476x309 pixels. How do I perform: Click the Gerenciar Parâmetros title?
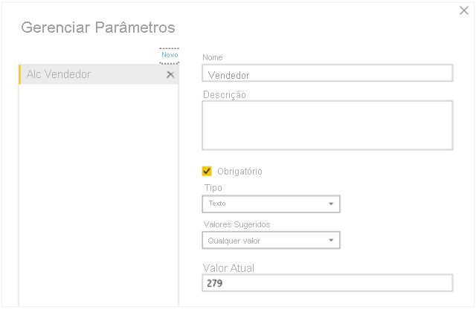[x=98, y=27]
